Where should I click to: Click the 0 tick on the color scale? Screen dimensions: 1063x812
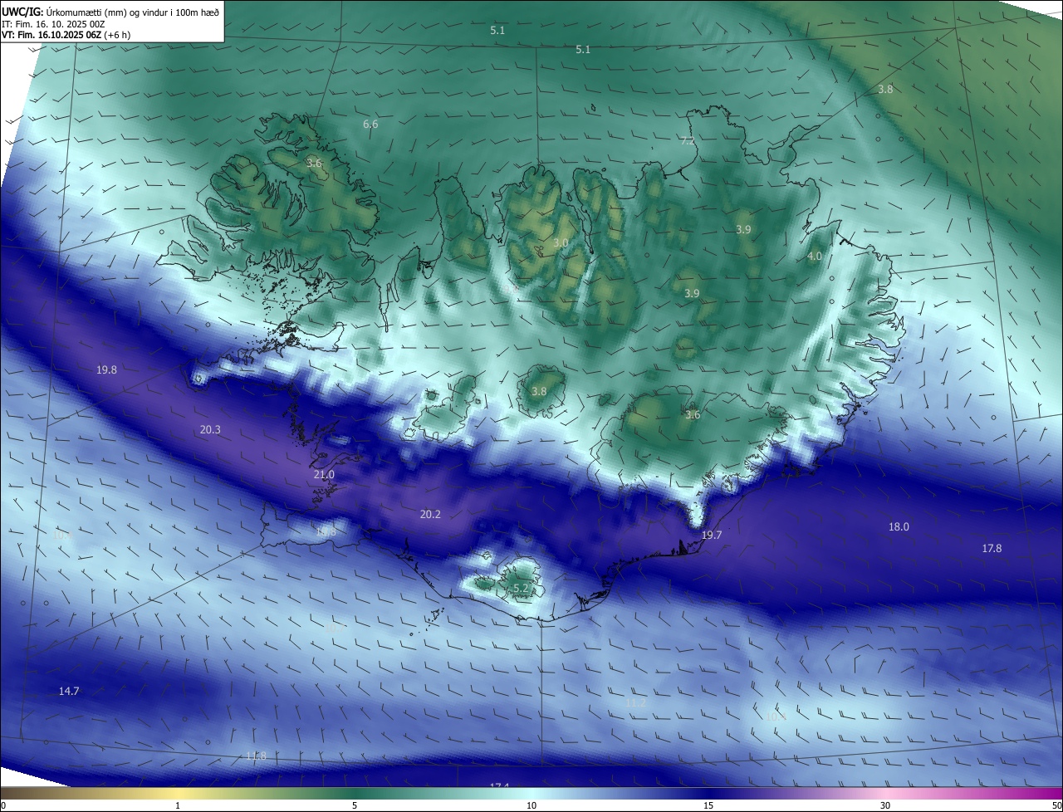tap(3, 805)
